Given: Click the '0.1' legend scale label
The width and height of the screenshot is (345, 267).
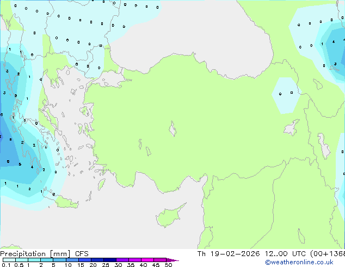Looking at the screenshot, I should coord(6,265).
